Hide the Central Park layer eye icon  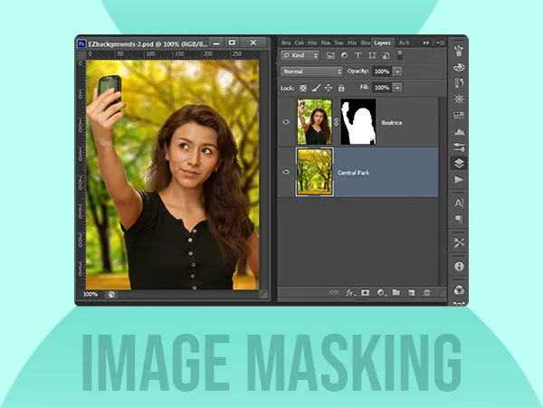tap(286, 172)
